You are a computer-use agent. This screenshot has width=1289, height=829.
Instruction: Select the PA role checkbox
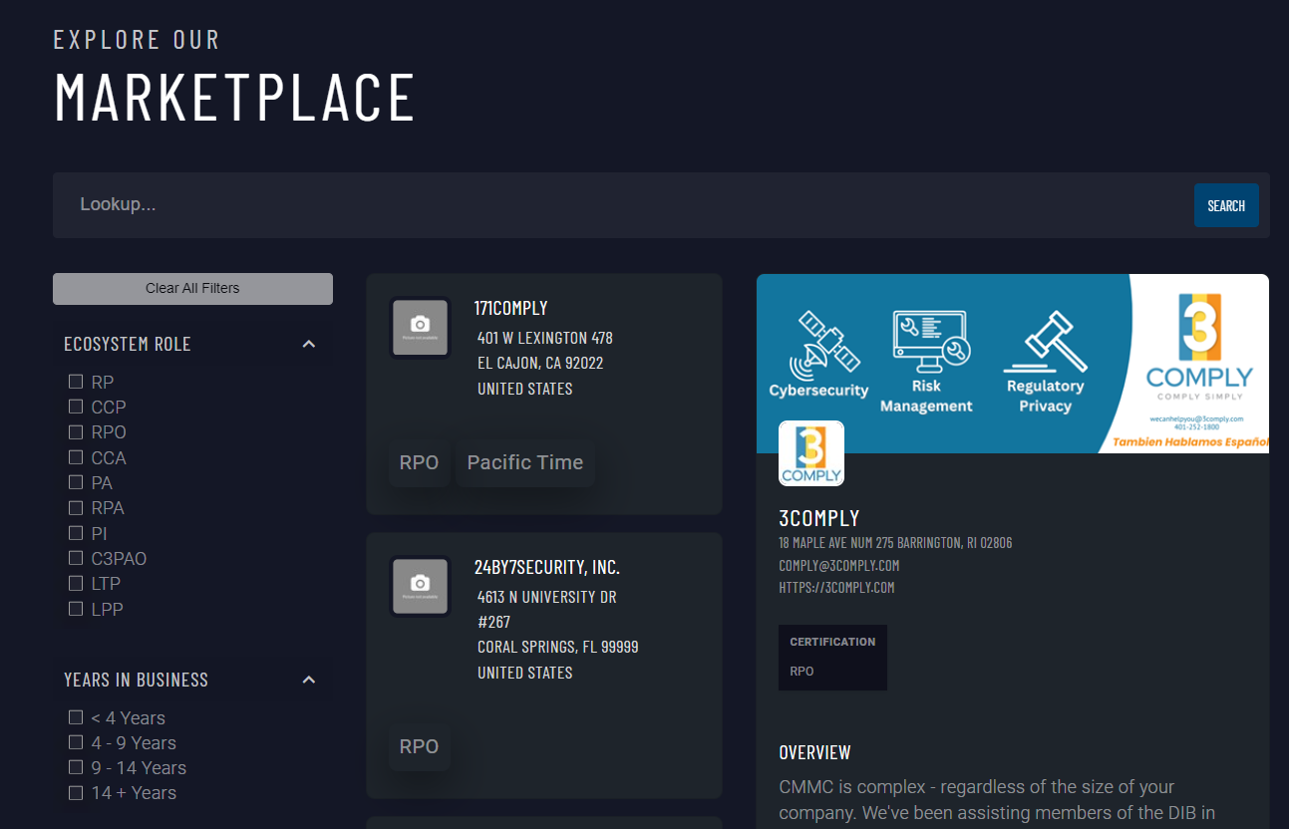75,482
